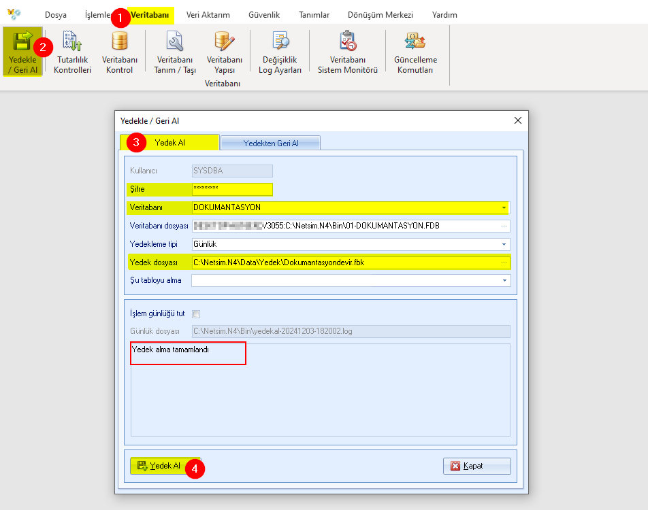The height and width of the screenshot is (510, 648).
Task: Launch Veritabanı Kontrol tool
Action: [x=119, y=52]
